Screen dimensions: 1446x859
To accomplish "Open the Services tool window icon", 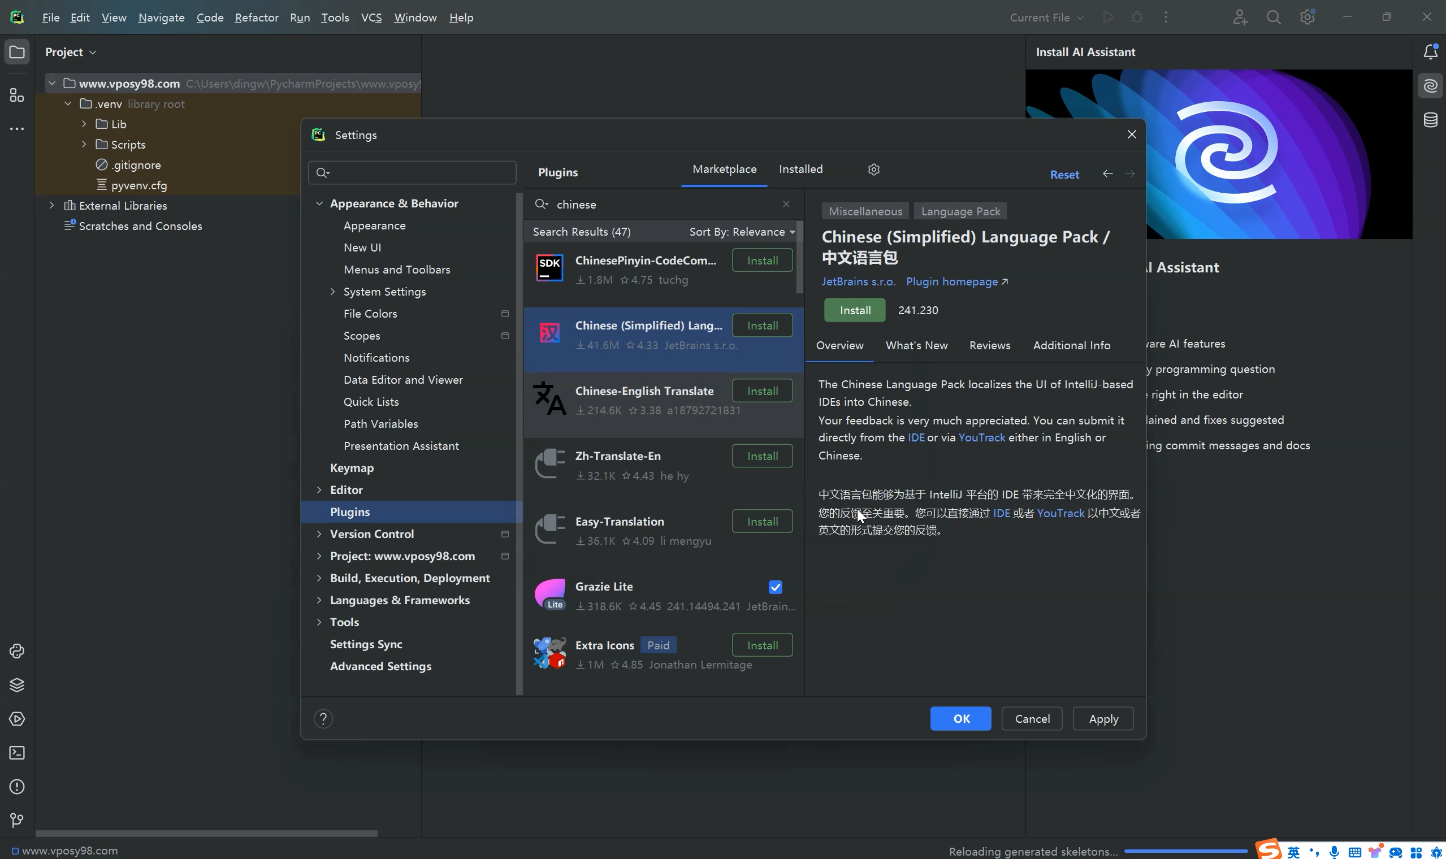I will [x=17, y=719].
